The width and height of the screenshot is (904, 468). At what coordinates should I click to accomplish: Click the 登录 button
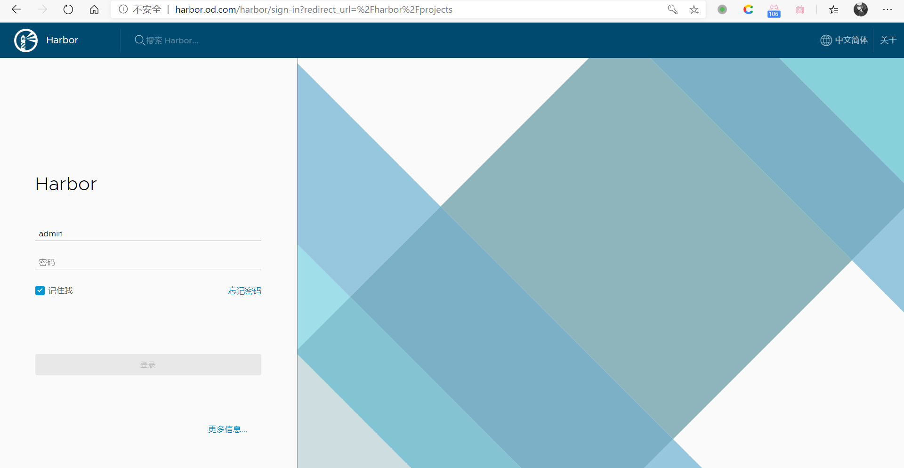click(148, 364)
